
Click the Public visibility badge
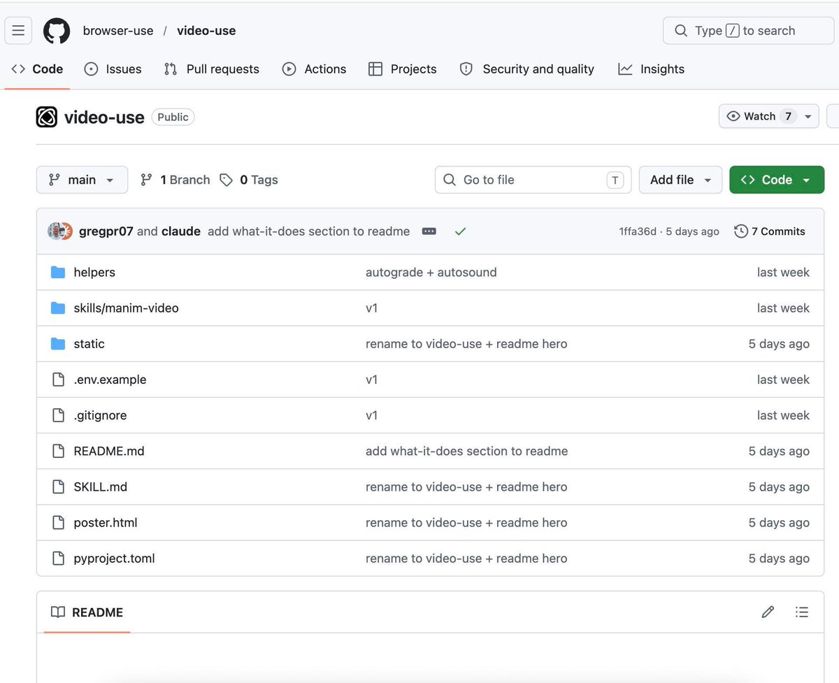click(x=173, y=117)
